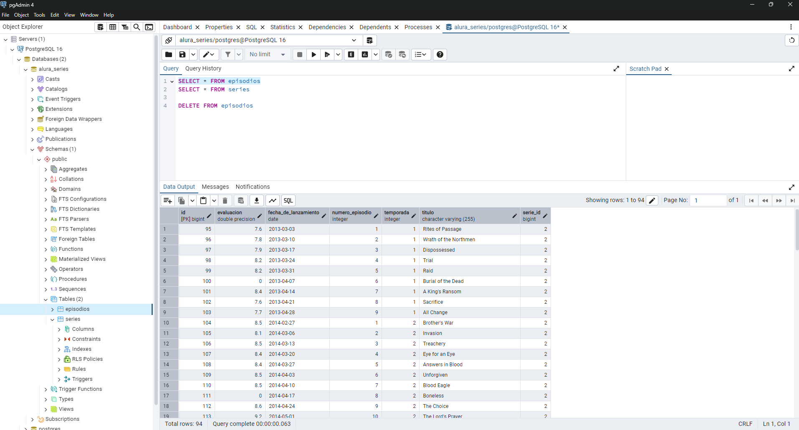The height and width of the screenshot is (430, 799).
Task: Switch to the Query History tab
Action: tap(203, 69)
